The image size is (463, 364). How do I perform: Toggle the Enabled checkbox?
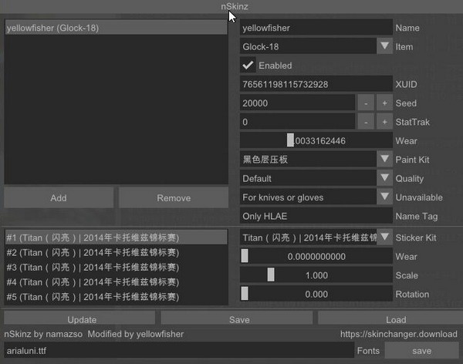click(x=248, y=66)
